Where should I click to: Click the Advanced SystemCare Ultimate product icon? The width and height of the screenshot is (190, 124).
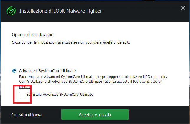click(x=14, y=71)
